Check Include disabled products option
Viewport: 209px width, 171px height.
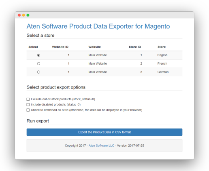(x=28, y=105)
